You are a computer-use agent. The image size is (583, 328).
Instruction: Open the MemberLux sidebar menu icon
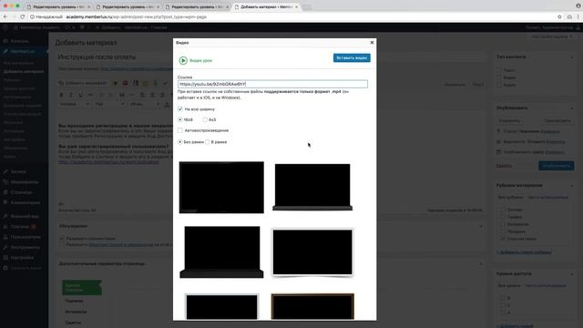click(x=5, y=51)
